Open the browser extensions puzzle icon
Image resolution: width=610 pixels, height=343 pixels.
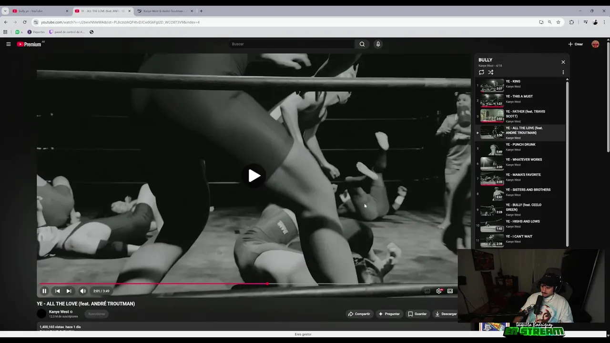coord(571,22)
